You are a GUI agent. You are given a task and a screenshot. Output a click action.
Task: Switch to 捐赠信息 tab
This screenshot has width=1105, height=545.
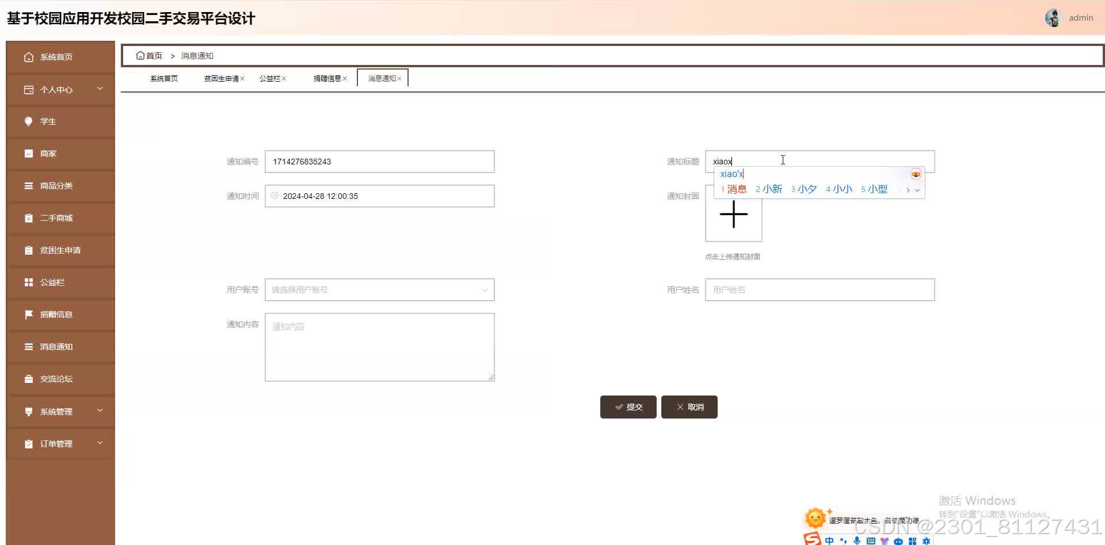[x=327, y=78]
